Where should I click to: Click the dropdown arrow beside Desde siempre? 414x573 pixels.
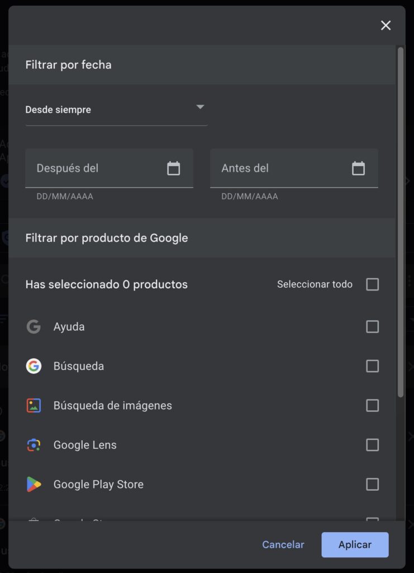tap(200, 107)
